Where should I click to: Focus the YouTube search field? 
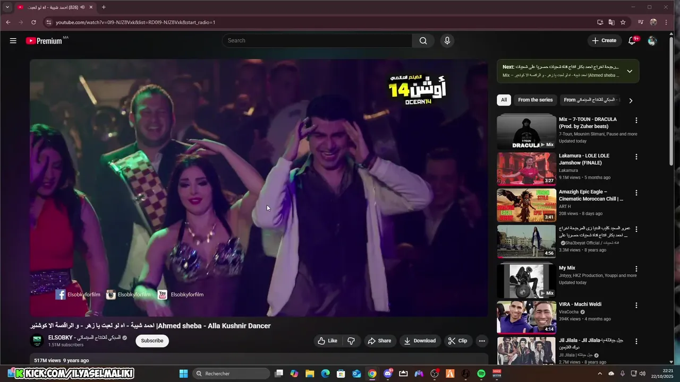317,40
